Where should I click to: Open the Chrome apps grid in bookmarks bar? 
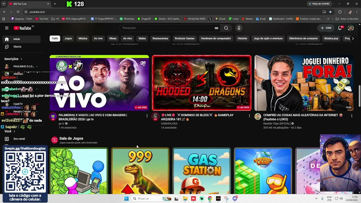4,19
